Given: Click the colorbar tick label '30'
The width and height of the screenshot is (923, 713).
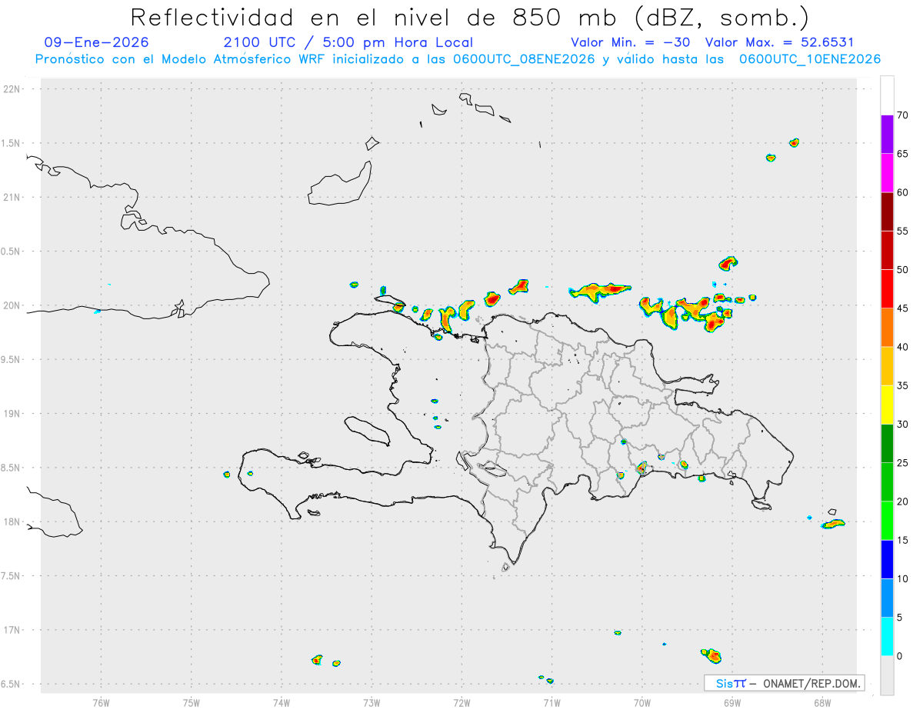Looking at the screenshot, I should point(902,425).
